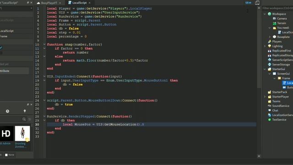The height and width of the screenshot is (165, 293).
Task: Toggle the None checkbox in Toolbox
Action: point(6,155)
